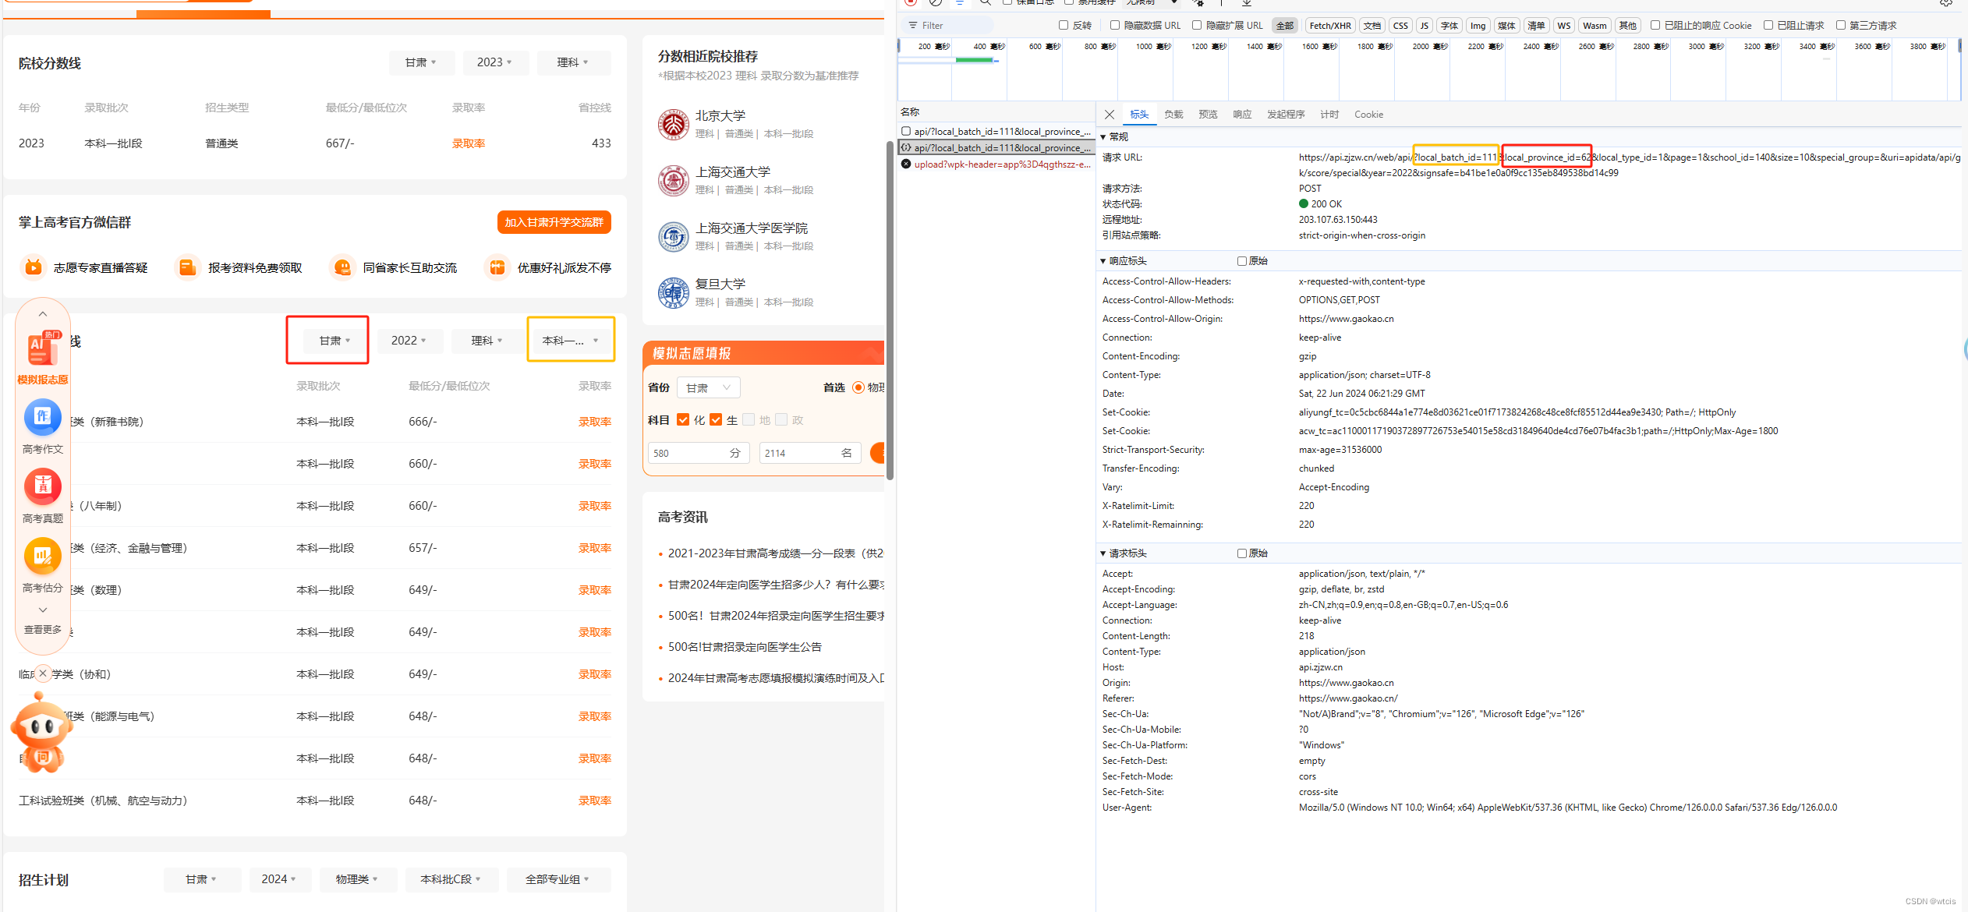Toggle the 反转 filter checkbox
The image size is (1968, 912).
1064,26
